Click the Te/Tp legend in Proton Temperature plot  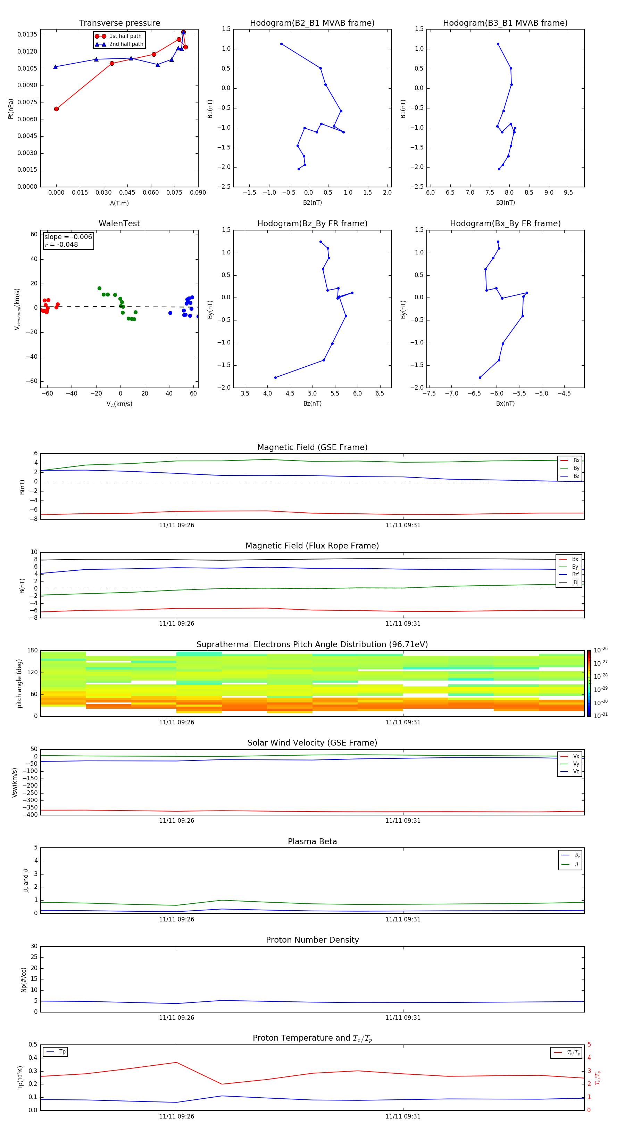[x=567, y=1052]
